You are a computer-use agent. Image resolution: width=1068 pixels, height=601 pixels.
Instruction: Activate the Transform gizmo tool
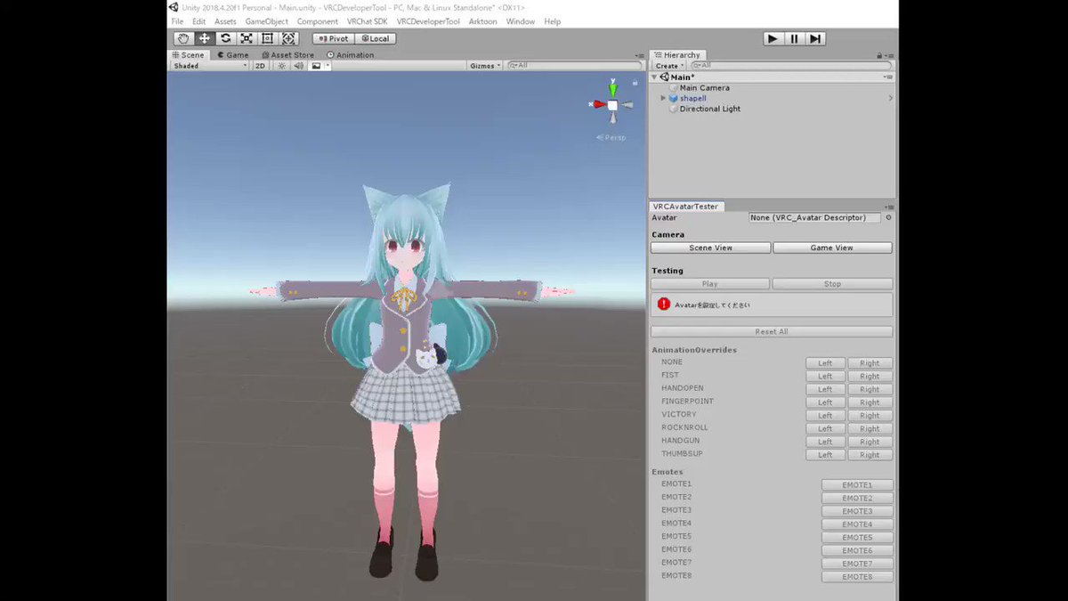[287, 38]
